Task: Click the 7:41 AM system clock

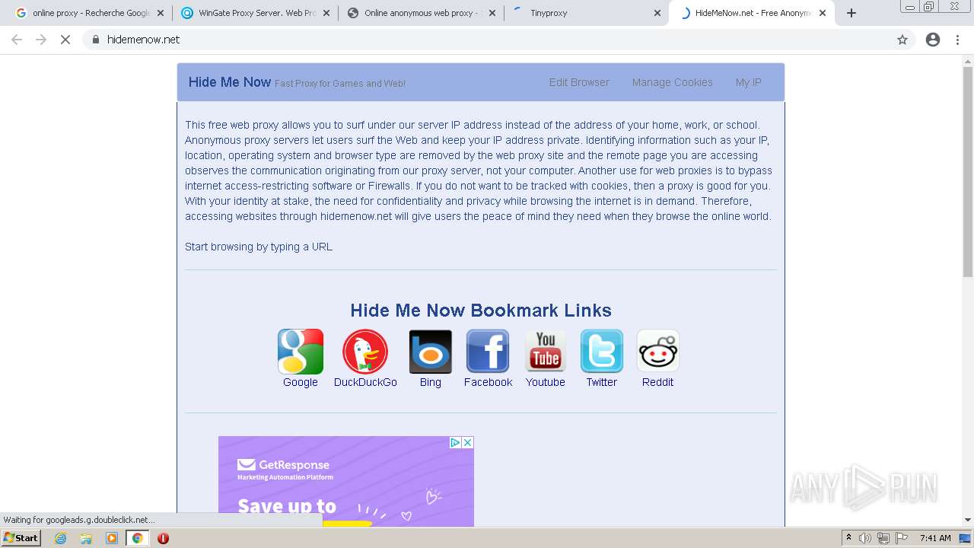Action: click(935, 538)
